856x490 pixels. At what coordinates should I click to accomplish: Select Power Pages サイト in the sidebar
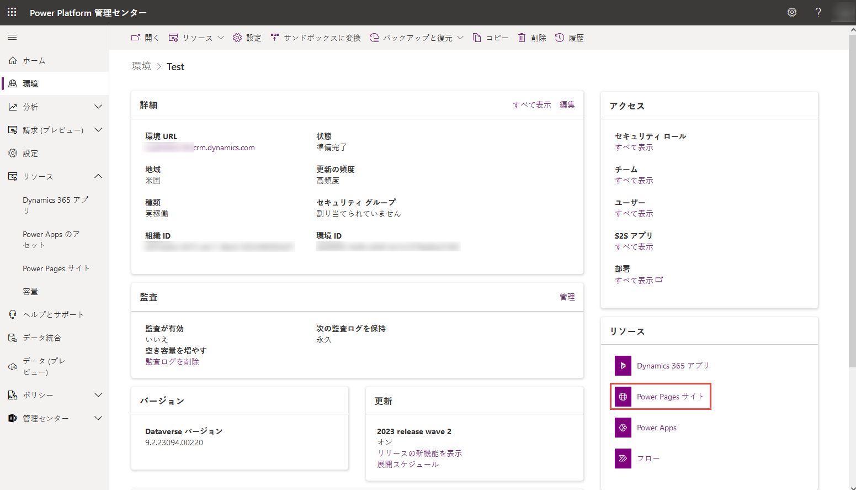56,268
